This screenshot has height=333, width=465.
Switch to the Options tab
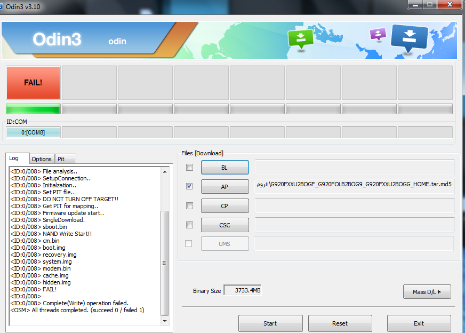click(42, 159)
